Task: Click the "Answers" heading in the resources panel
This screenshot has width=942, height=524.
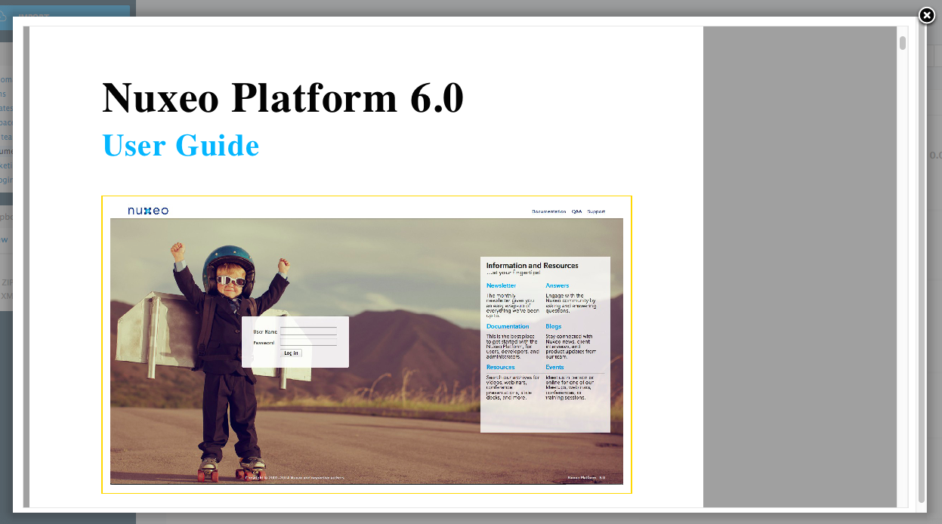Action: pyautogui.click(x=557, y=285)
